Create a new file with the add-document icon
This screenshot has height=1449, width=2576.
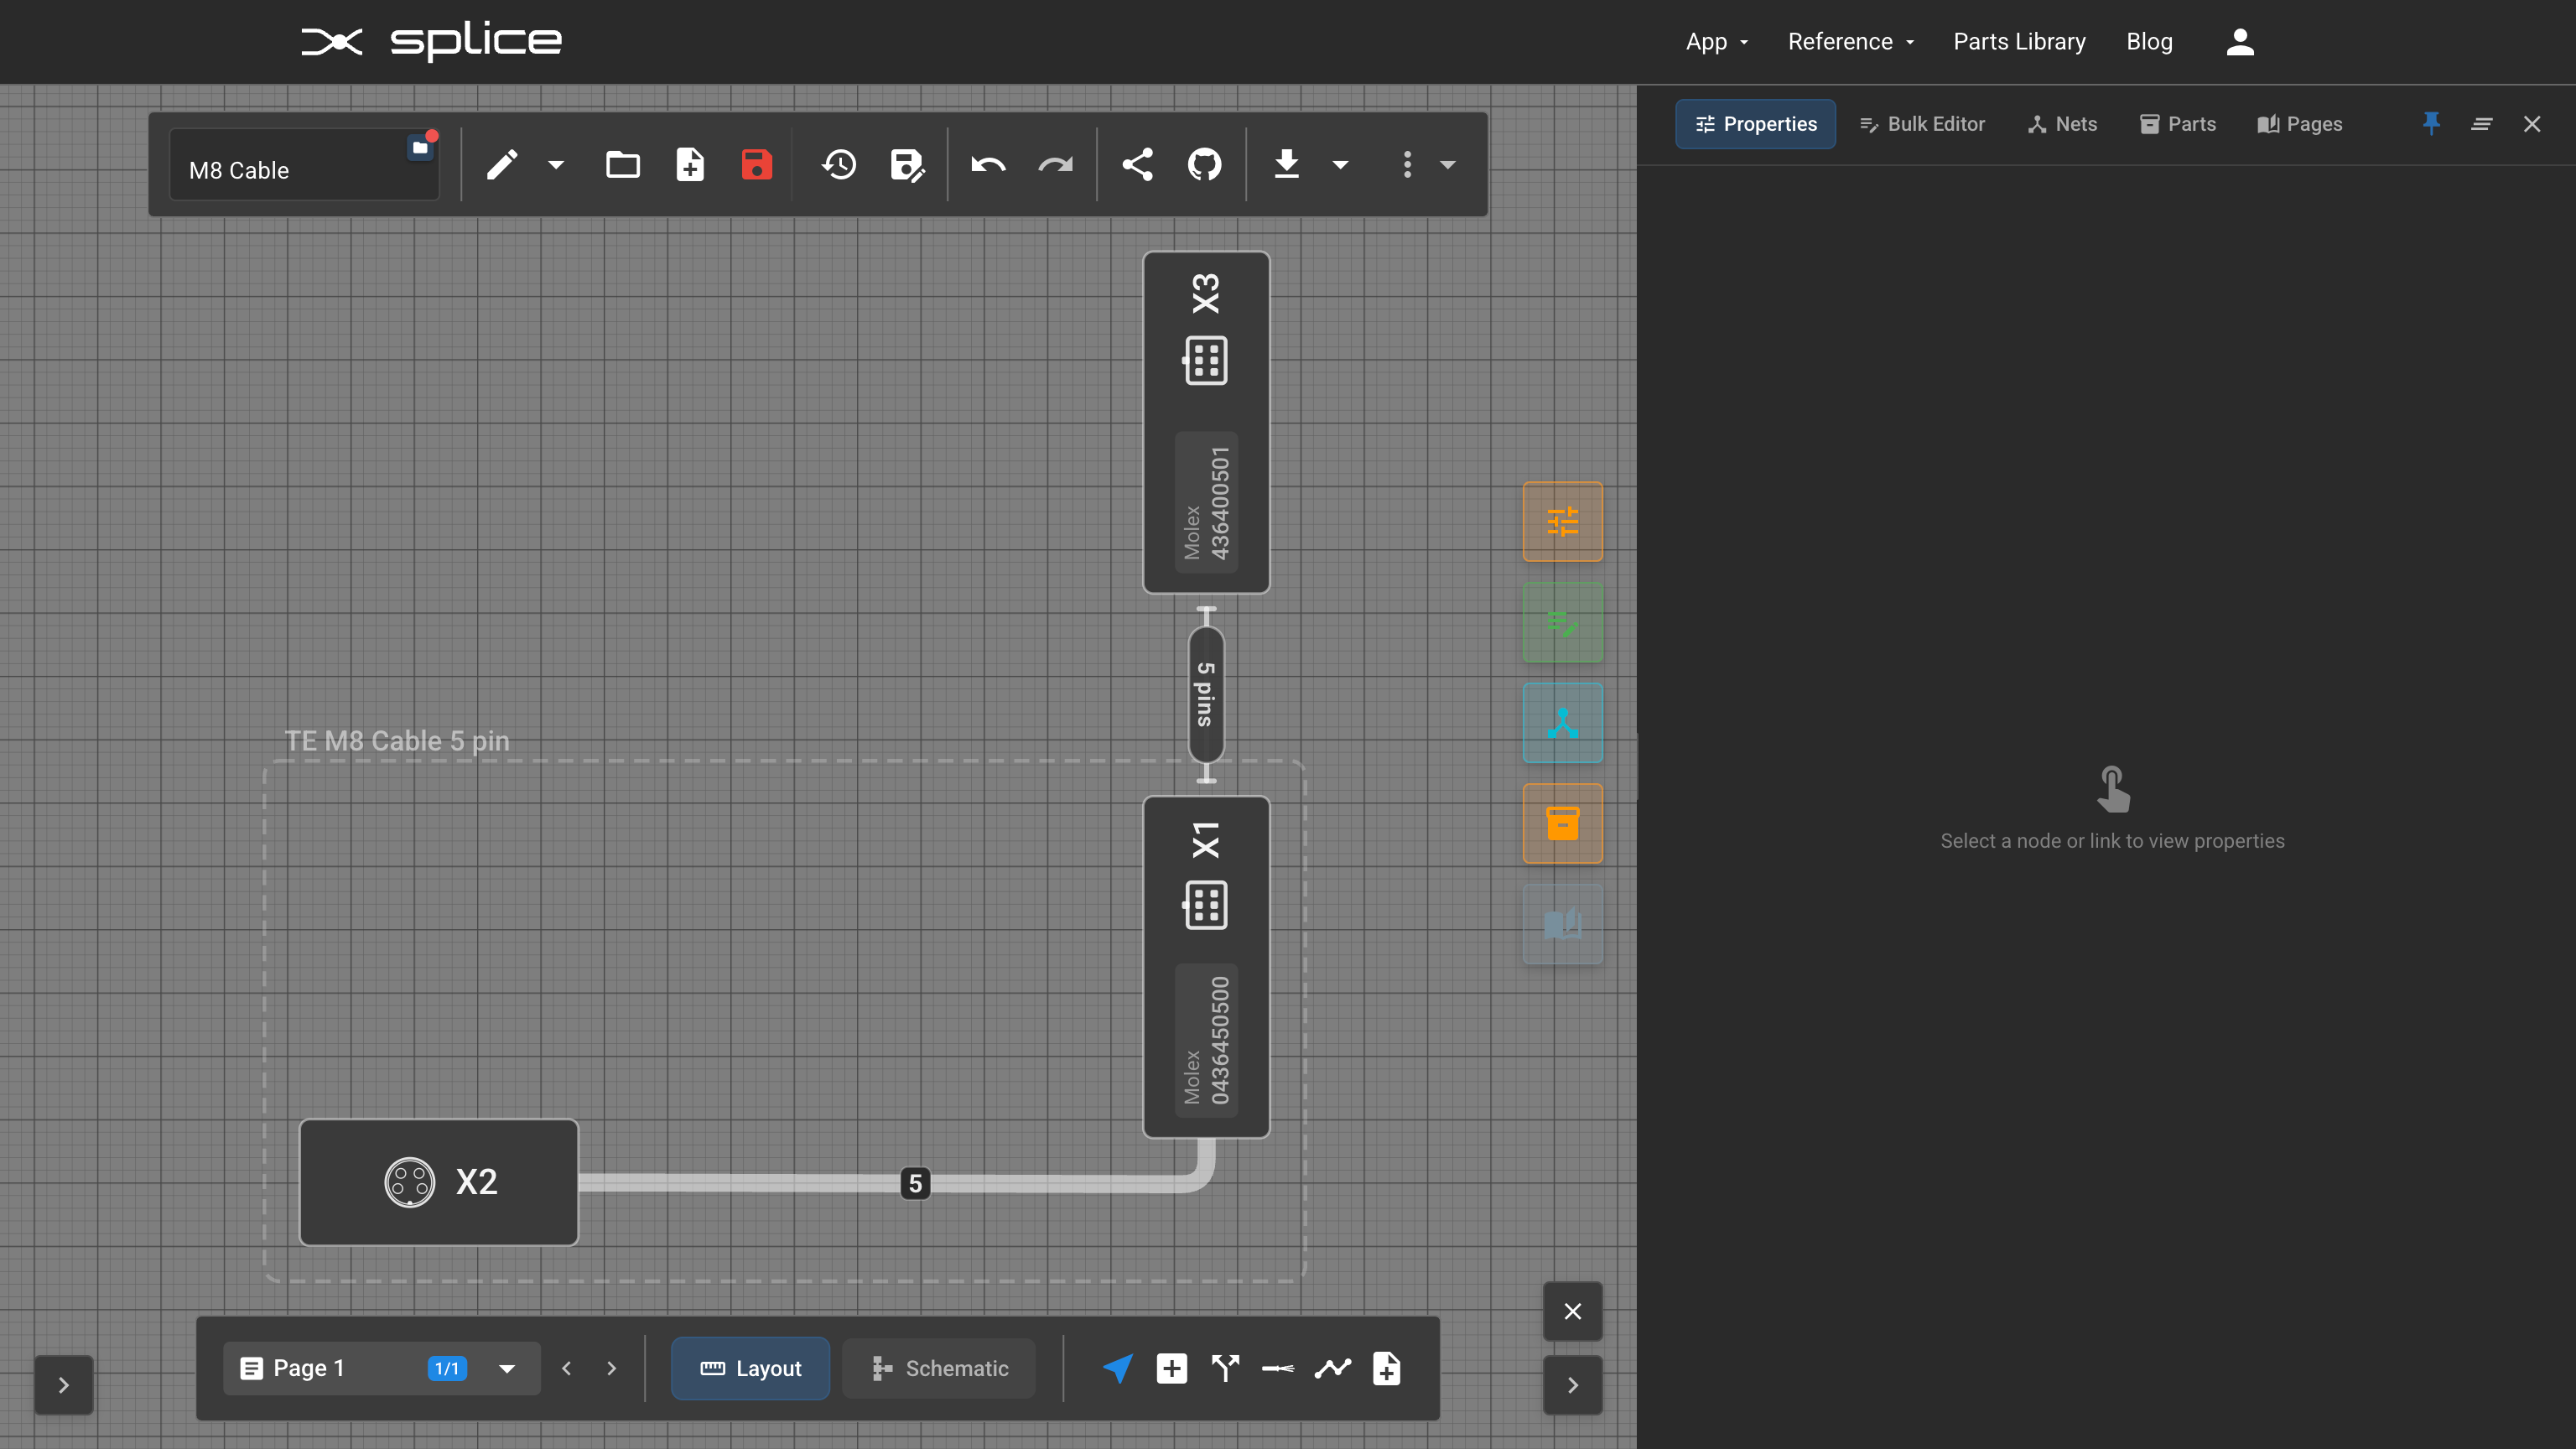[x=690, y=165]
